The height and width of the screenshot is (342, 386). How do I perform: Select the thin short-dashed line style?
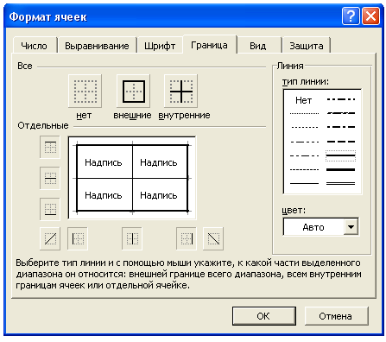[x=304, y=169]
